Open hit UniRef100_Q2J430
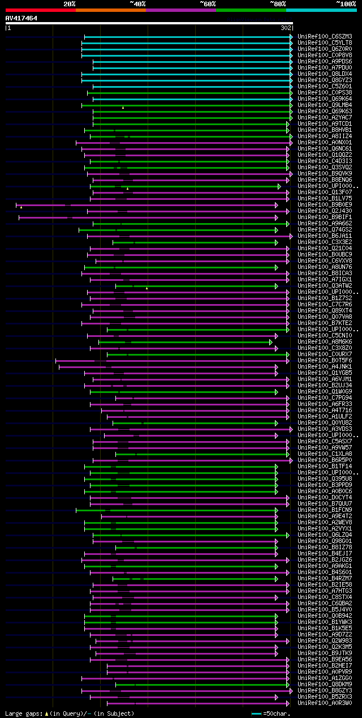The width and height of the screenshot is (362, 718). pos(325,211)
